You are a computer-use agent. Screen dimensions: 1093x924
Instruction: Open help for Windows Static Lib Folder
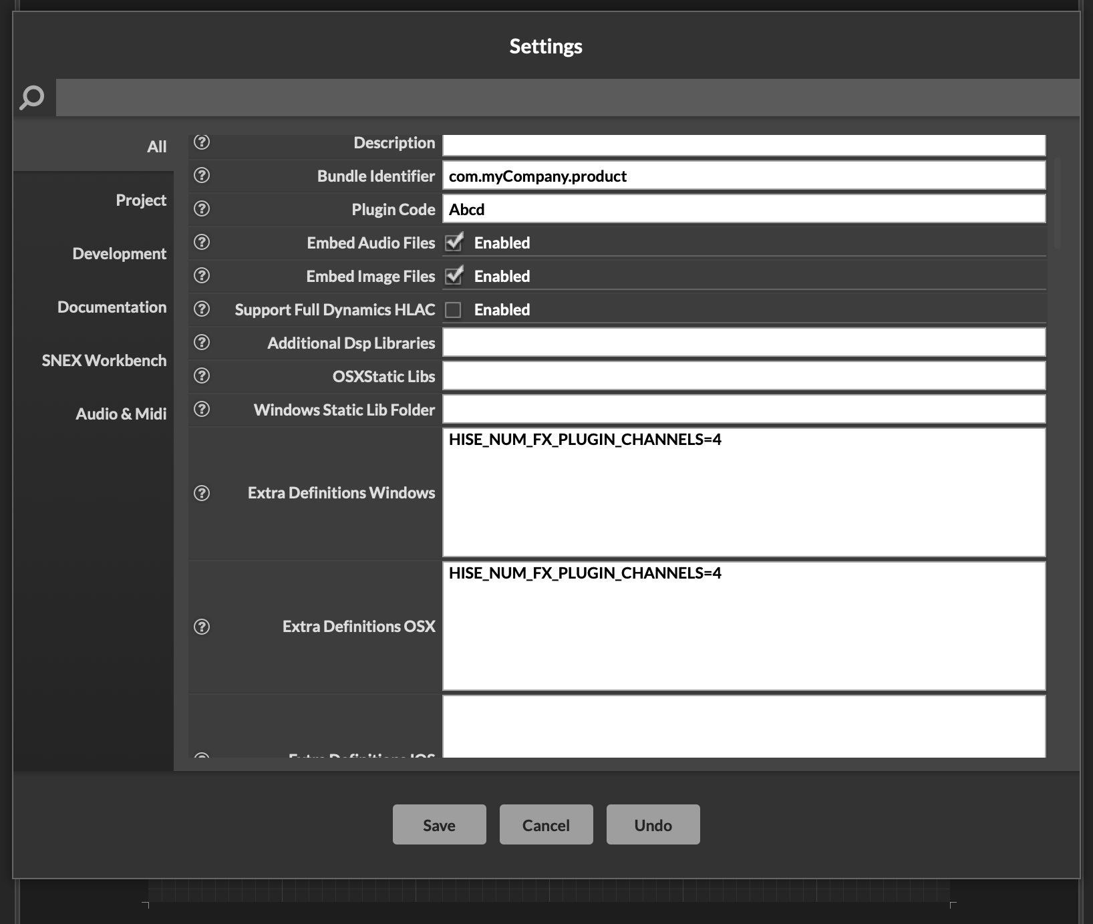click(x=202, y=409)
